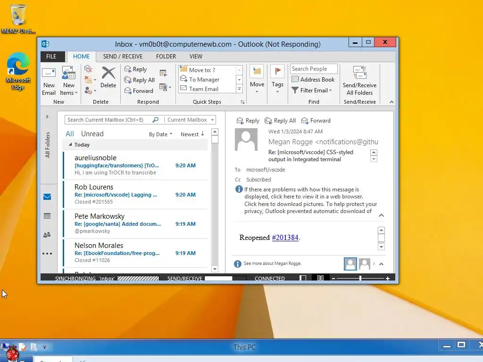Screen dimensions: 483x362
Task: Click the first contact photo in People pane
Action: pyautogui.click(x=350, y=264)
